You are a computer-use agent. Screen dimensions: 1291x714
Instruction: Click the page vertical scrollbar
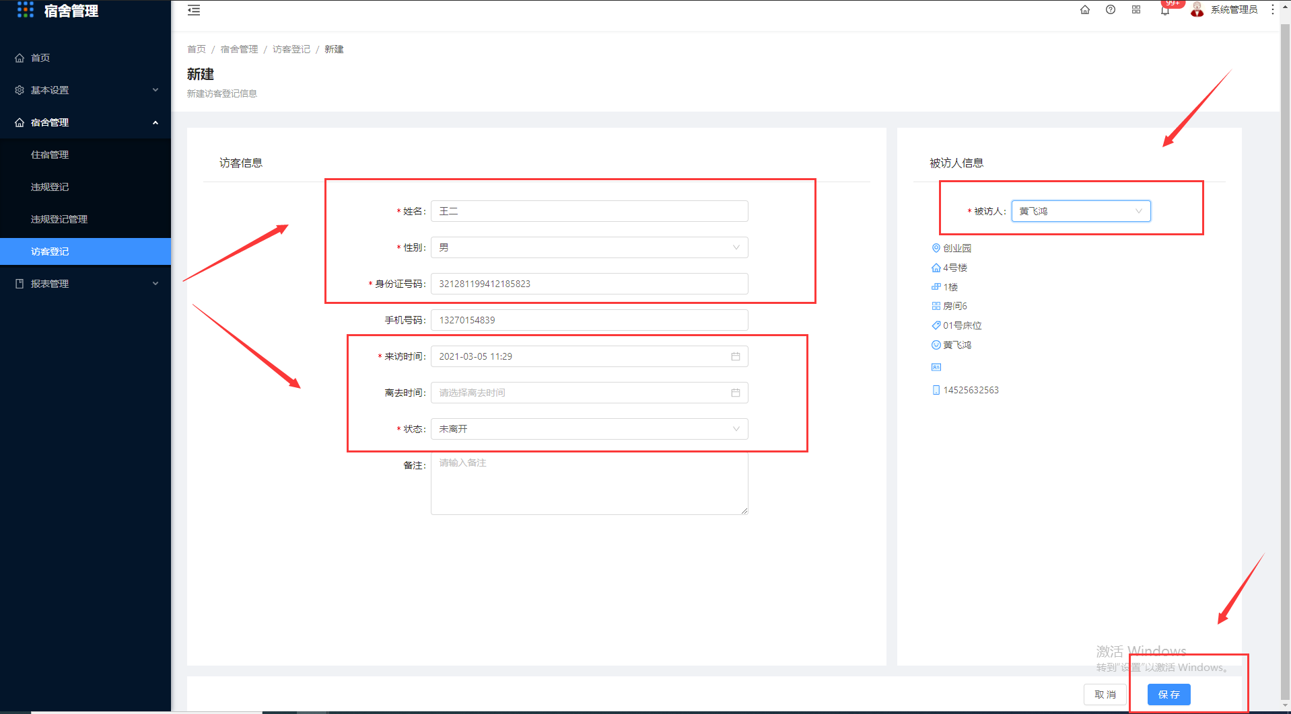tap(1285, 363)
